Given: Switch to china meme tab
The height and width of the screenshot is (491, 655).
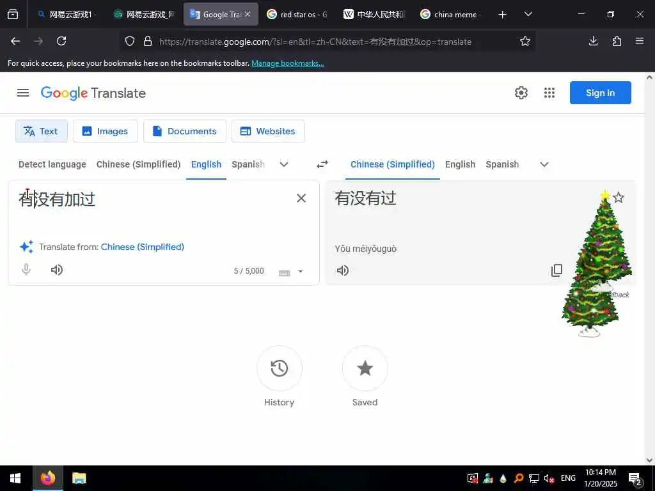Looking at the screenshot, I should [x=451, y=15].
